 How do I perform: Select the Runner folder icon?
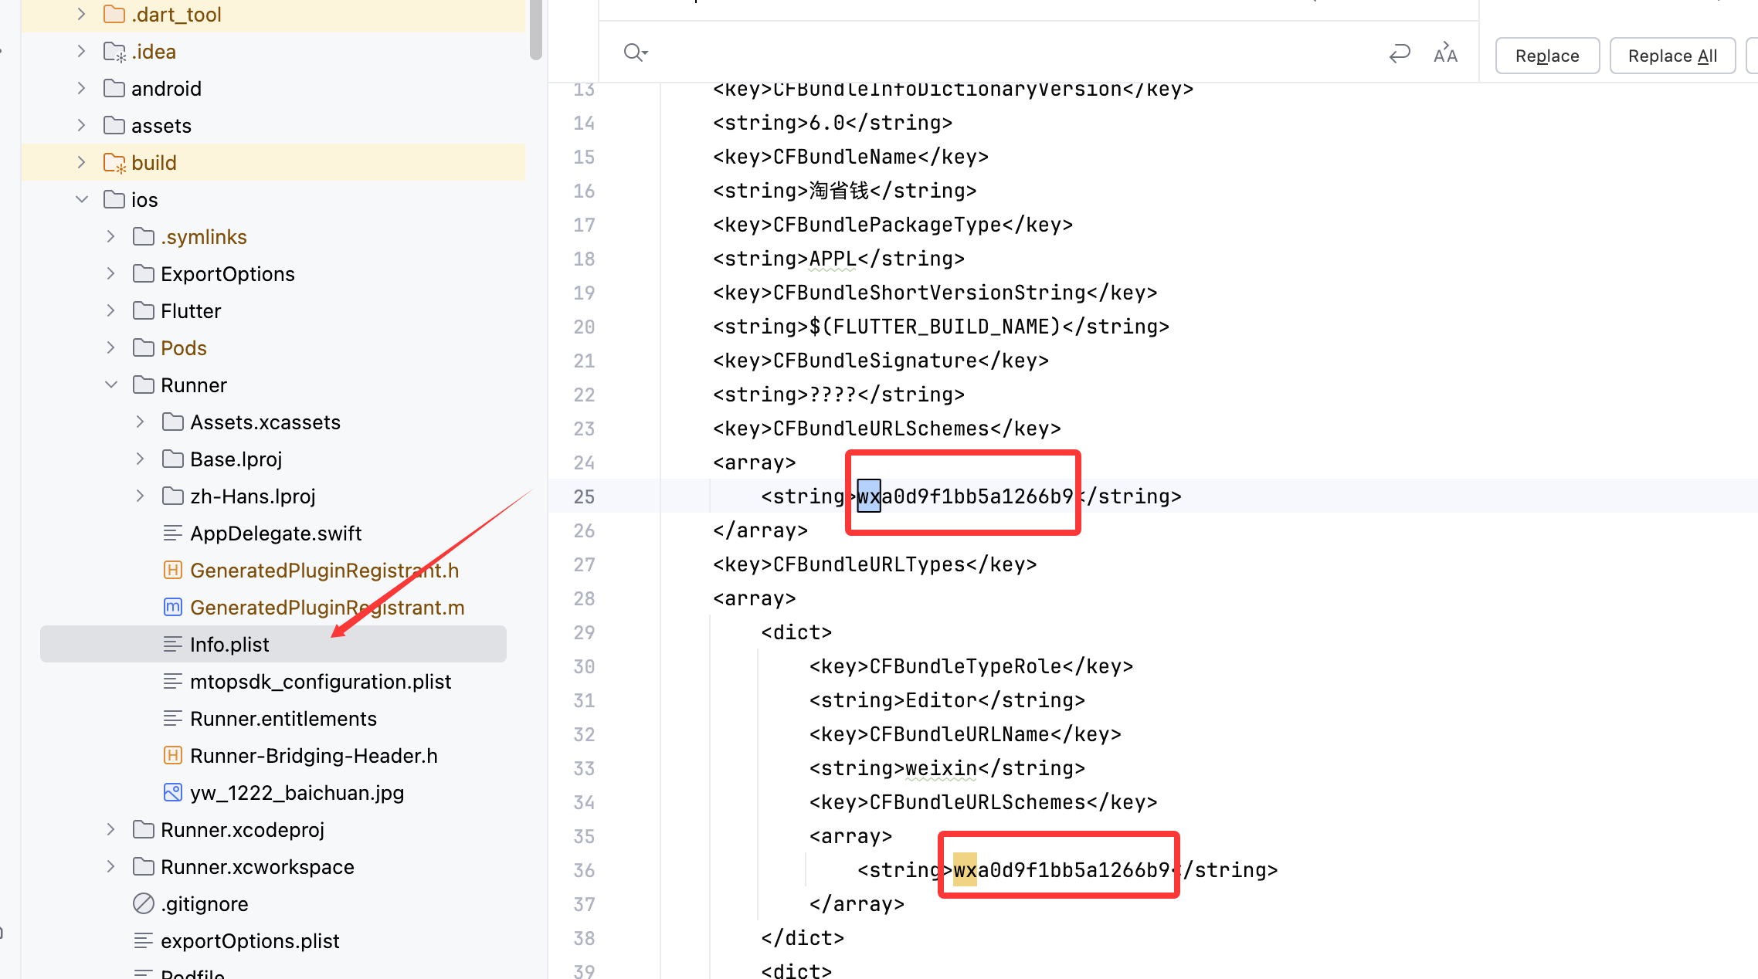tap(144, 384)
